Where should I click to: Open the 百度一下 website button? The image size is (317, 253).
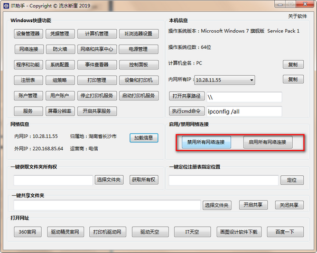tap(286, 232)
